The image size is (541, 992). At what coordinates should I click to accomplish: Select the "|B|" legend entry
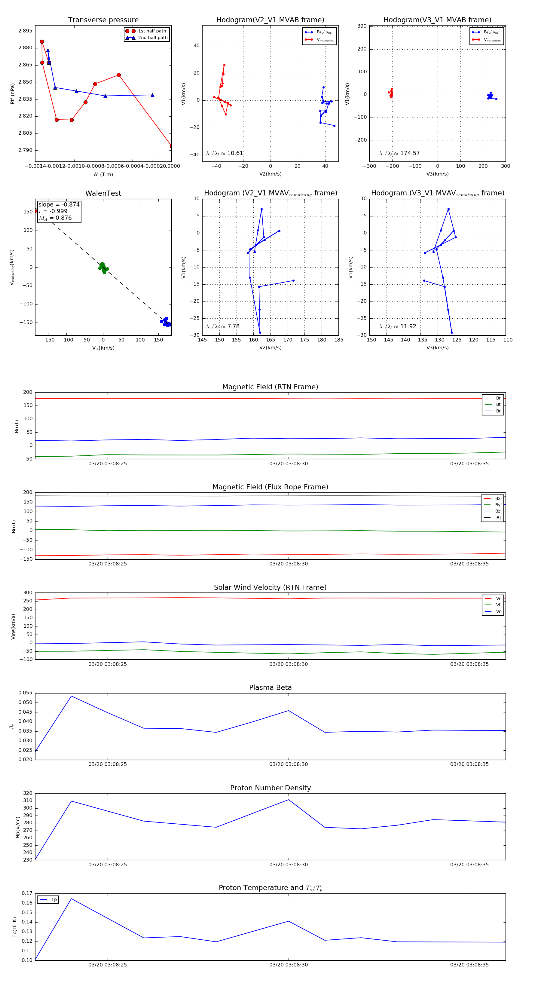(x=493, y=518)
